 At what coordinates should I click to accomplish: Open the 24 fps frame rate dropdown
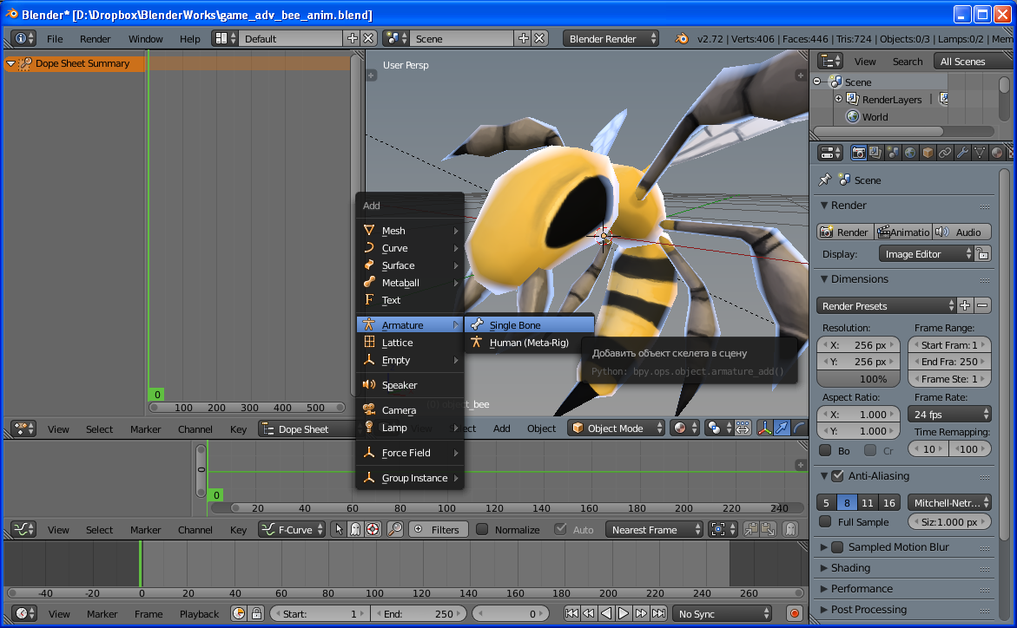click(x=949, y=414)
